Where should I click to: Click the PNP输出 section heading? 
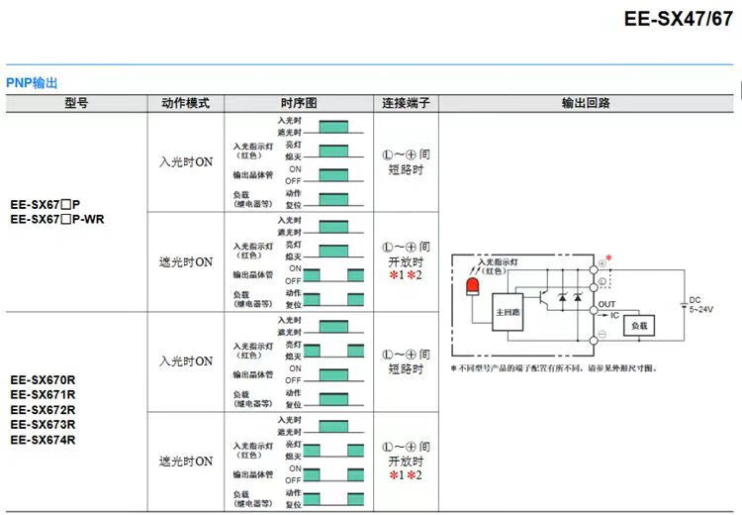click(x=32, y=83)
